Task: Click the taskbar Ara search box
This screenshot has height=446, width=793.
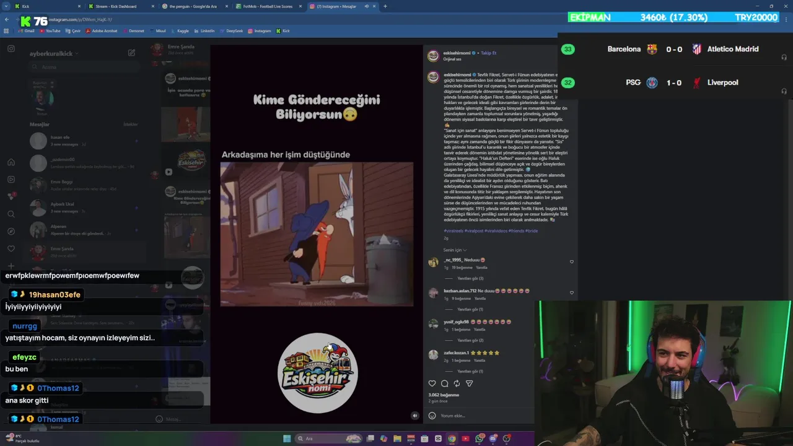Action: point(330,439)
